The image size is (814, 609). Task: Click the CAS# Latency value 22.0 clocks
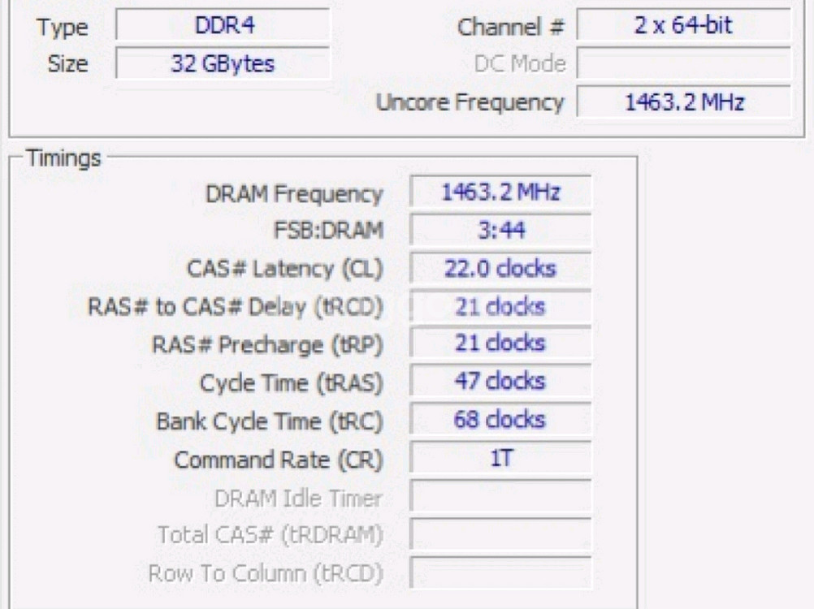[500, 269]
